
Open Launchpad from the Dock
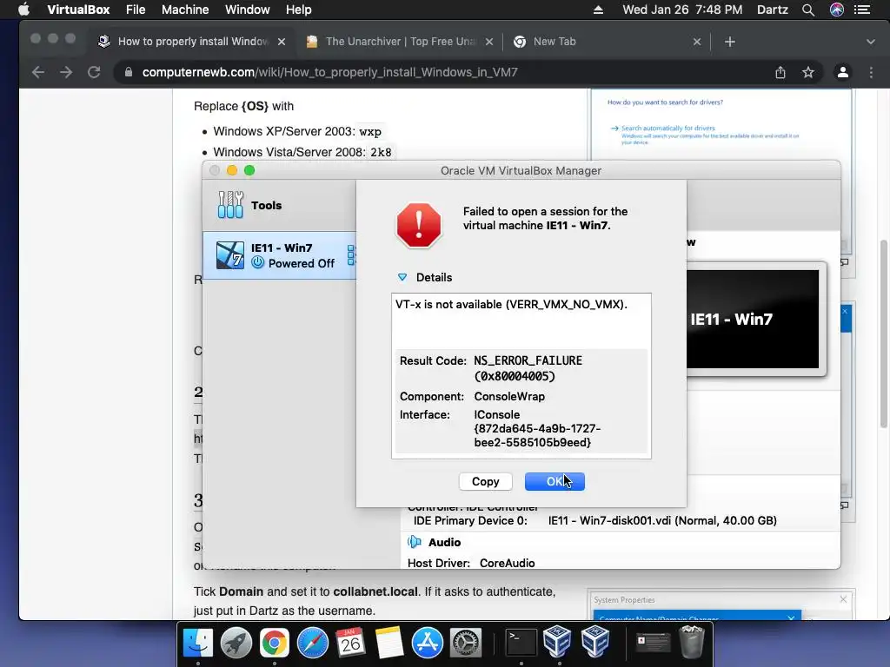(x=236, y=643)
